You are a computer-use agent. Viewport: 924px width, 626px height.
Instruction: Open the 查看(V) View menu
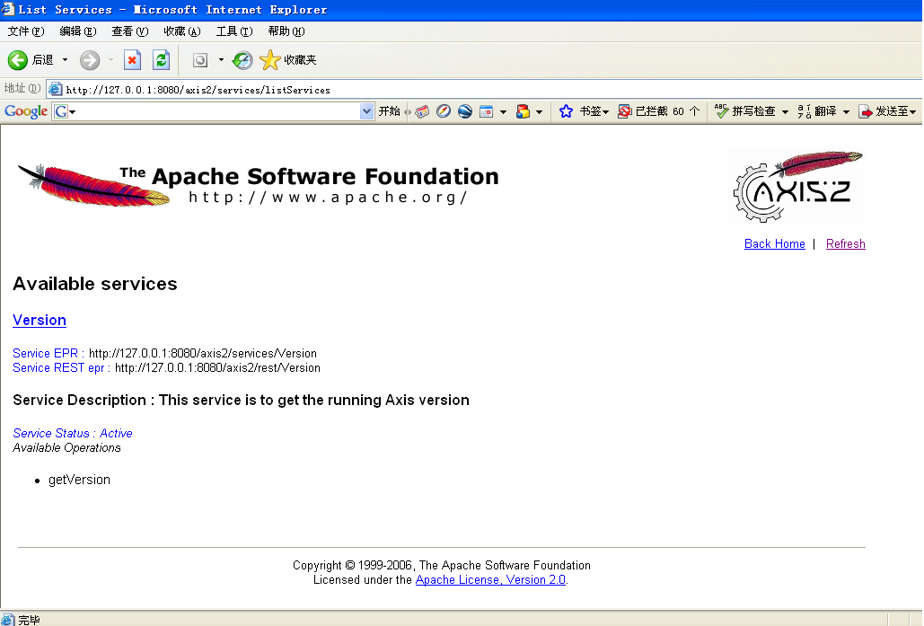129,31
